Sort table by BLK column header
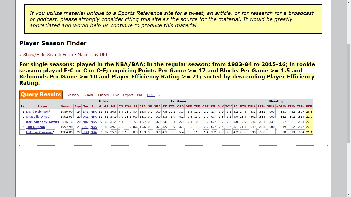Viewport: 351px width, 197px height. coord(221,106)
